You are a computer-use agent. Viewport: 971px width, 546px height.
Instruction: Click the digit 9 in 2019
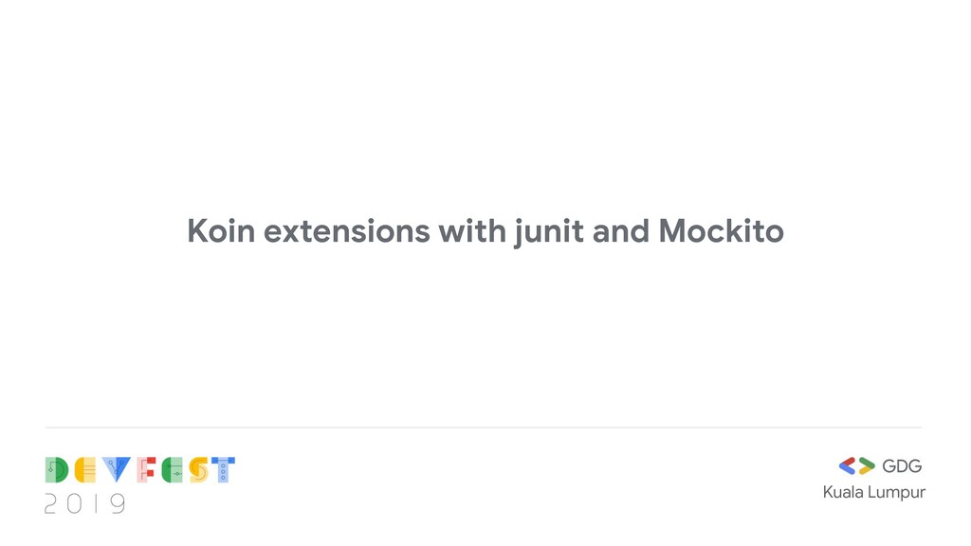tap(118, 503)
